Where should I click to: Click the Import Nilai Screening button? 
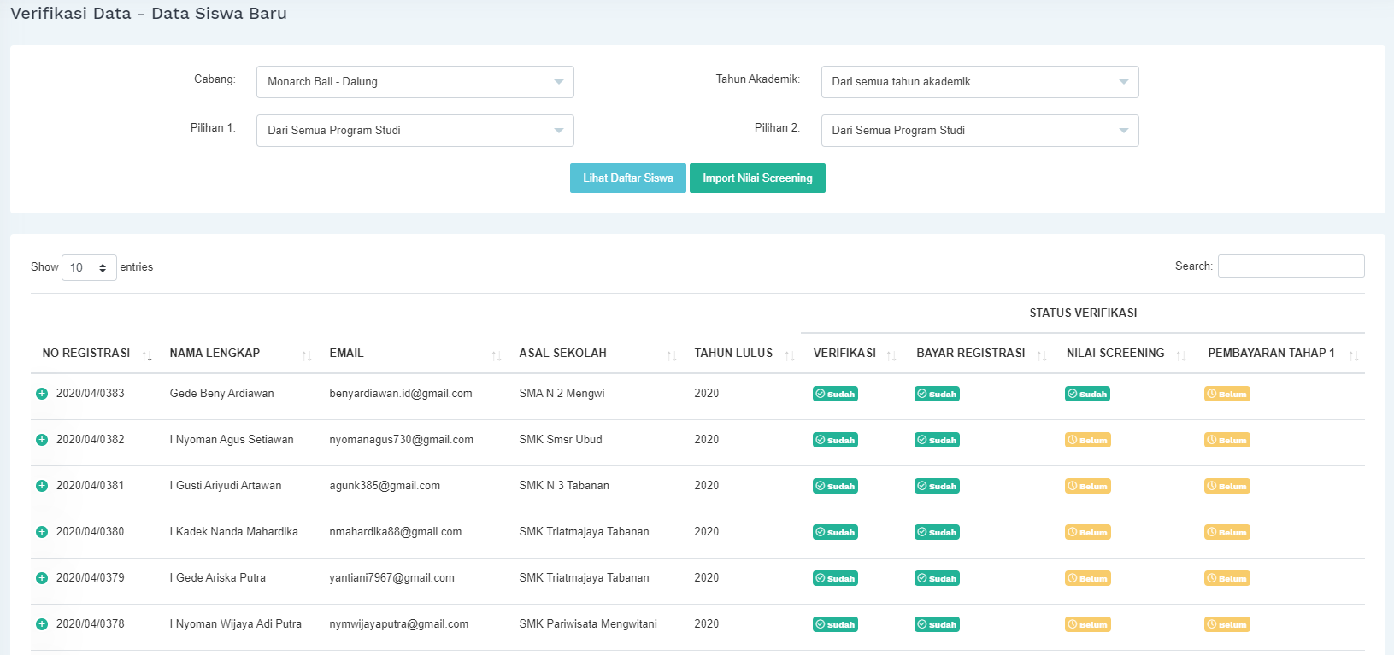[757, 178]
